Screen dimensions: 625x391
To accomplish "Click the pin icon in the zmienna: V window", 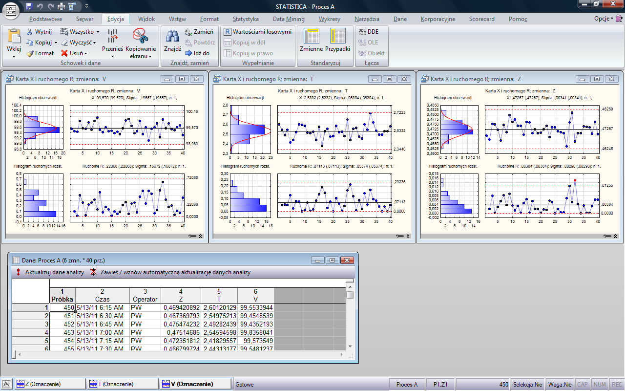I will (x=191, y=236).
